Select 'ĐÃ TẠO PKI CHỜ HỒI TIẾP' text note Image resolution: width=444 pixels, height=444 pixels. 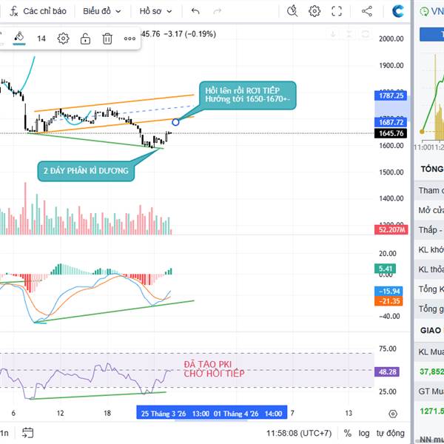pyautogui.click(x=214, y=369)
